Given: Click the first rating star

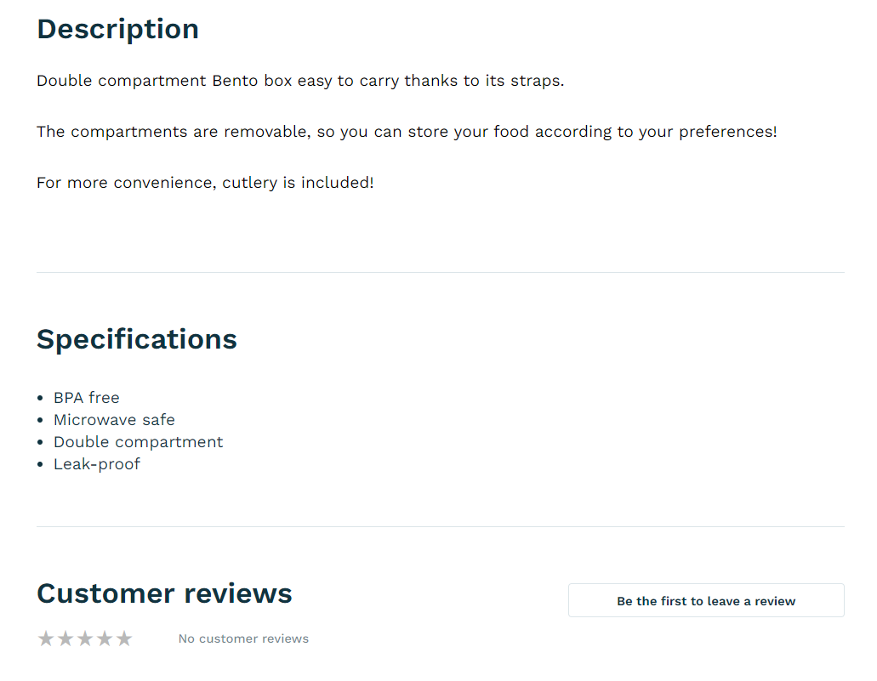Looking at the screenshot, I should tap(46, 638).
